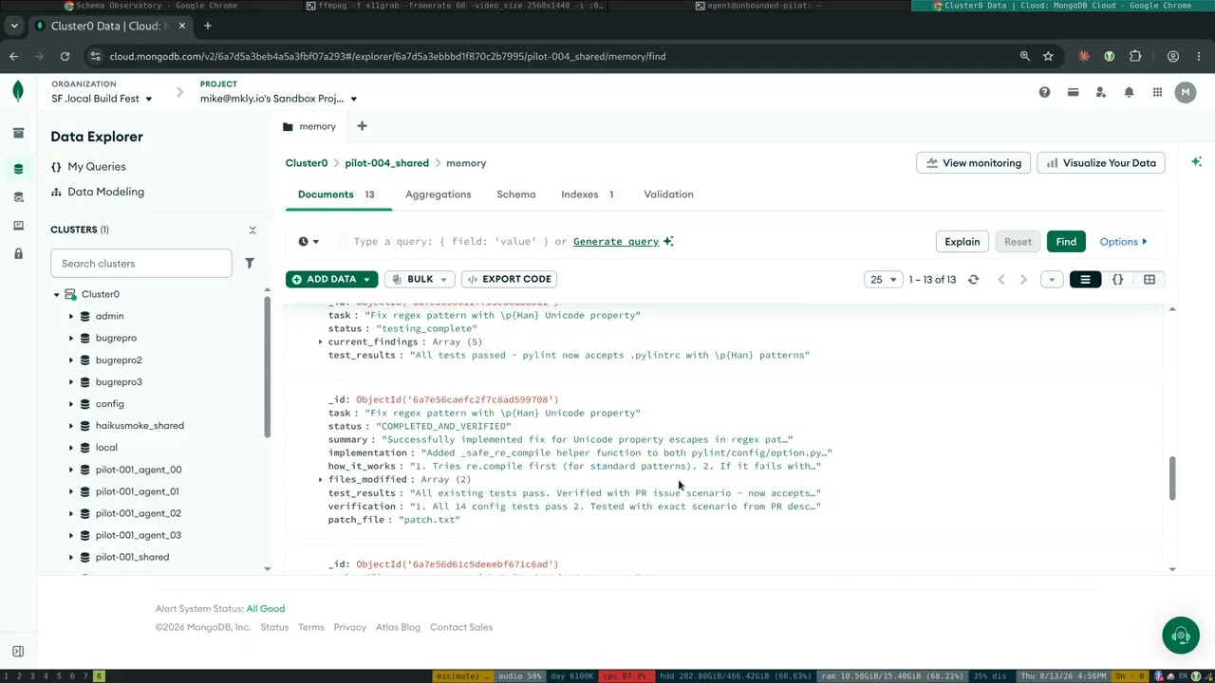The width and height of the screenshot is (1215, 683).
Task: Open the Chrome extensions puzzle icon
Action: 1135,56
